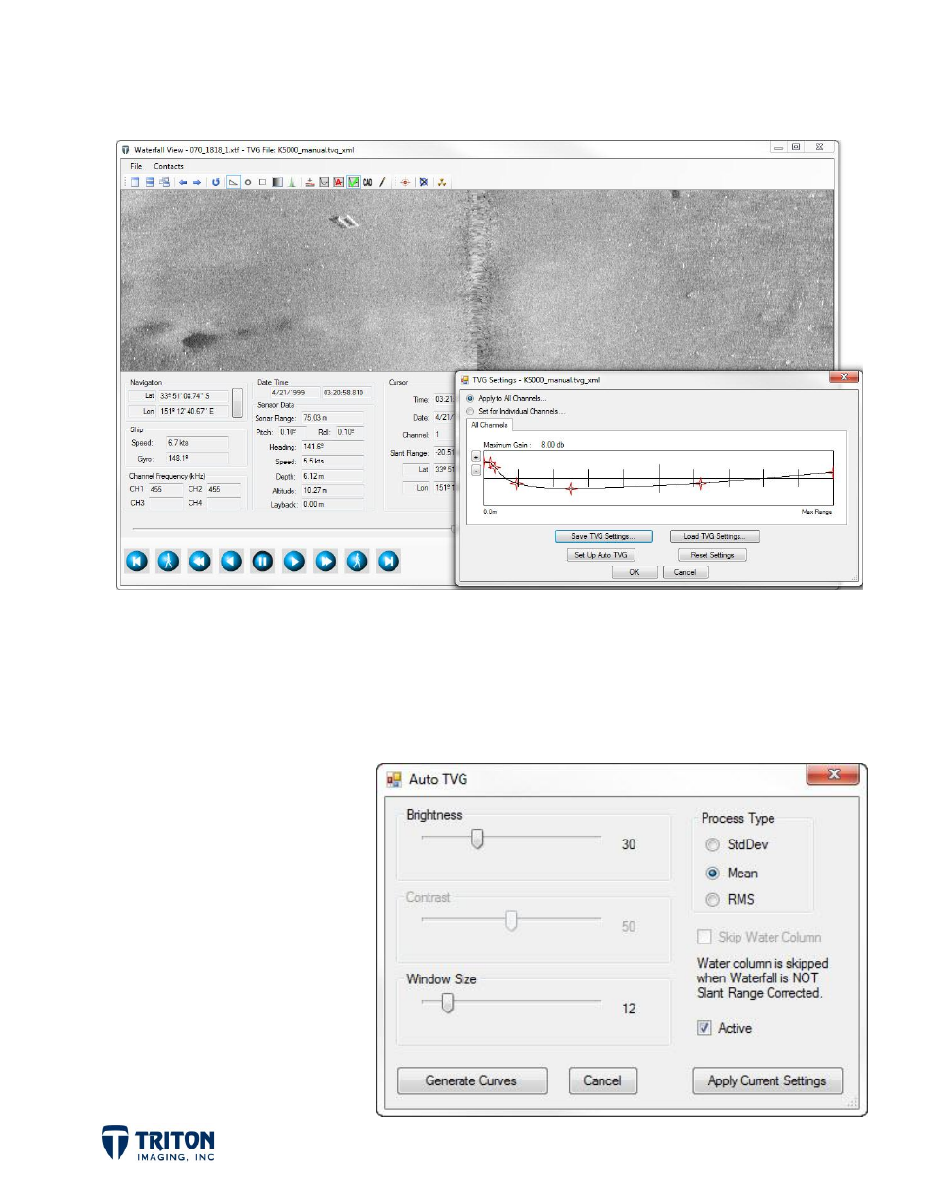Click Cancel in Auto TVG dialog

click(602, 1080)
